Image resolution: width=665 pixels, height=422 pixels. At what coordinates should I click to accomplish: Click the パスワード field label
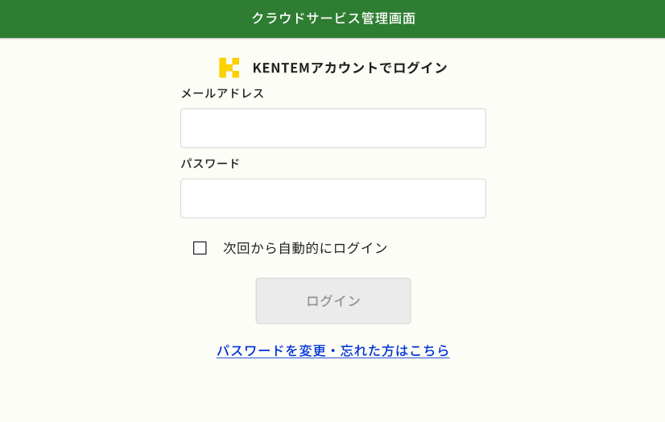pyautogui.click(x=210, y=163)
